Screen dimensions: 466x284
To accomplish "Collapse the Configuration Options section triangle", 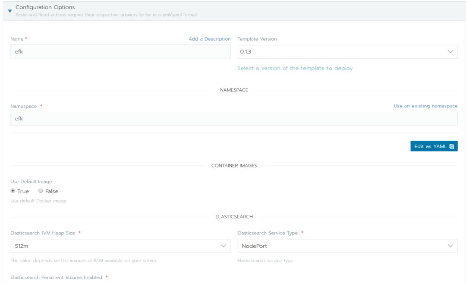I will tap(10, 11).
